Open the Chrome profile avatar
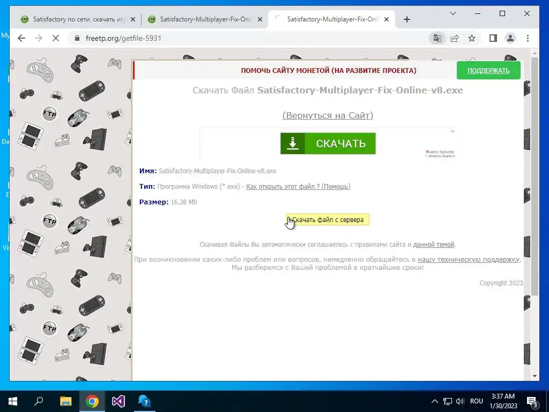549x412 pixels. (x=510, y=38)
